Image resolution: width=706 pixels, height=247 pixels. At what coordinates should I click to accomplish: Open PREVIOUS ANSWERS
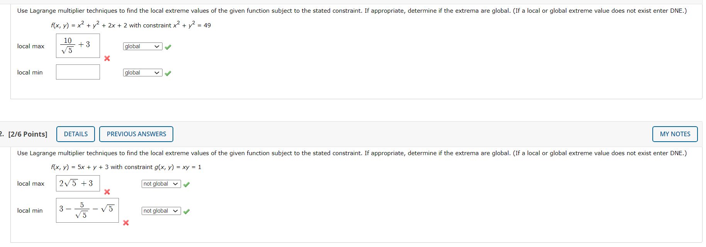pyautogui.click(x=136, y=134)
